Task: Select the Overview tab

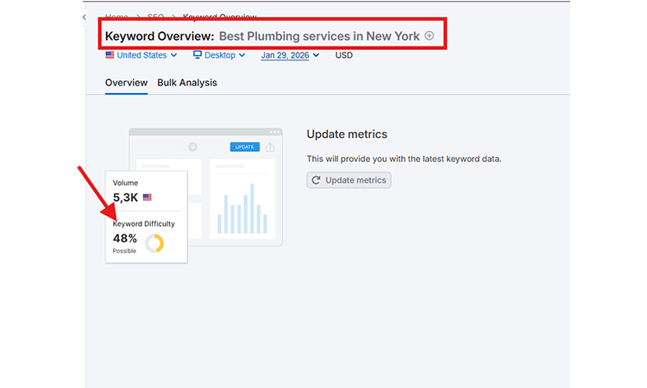Action: point(126,83)
